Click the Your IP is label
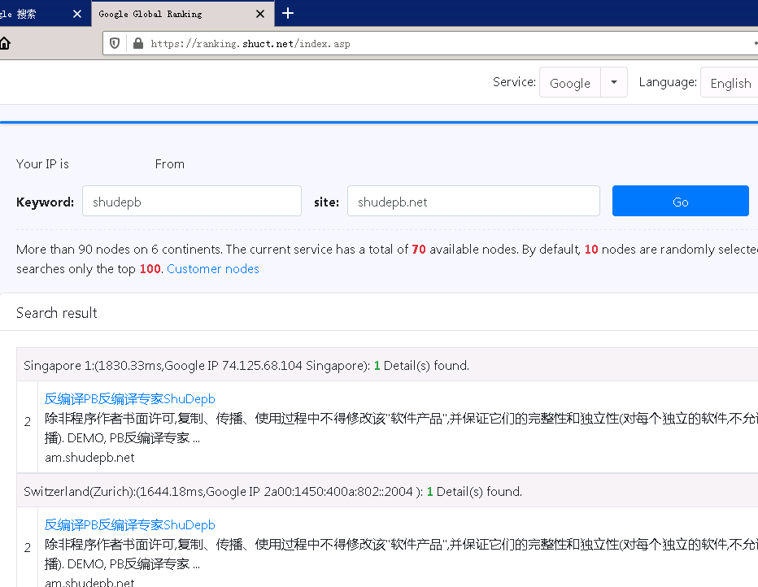 [42, 164]
